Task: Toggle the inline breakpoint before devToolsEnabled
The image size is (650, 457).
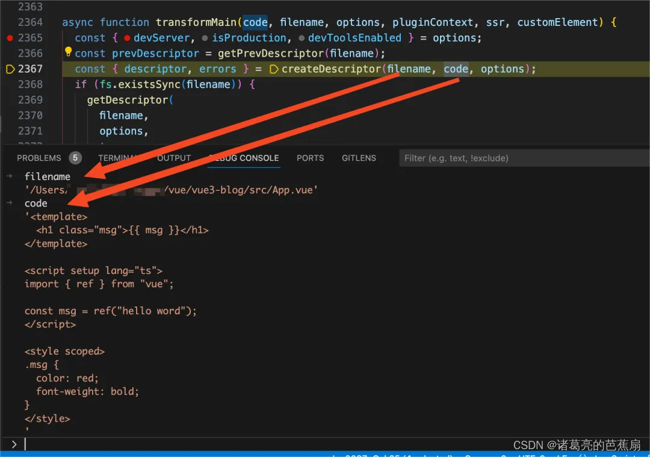Action: (x=302, y=38)
